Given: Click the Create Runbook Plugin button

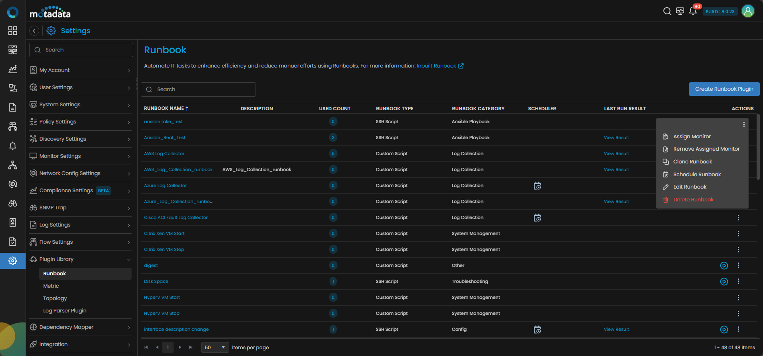Looking at the screenshot, I should (x=724, y=89).
